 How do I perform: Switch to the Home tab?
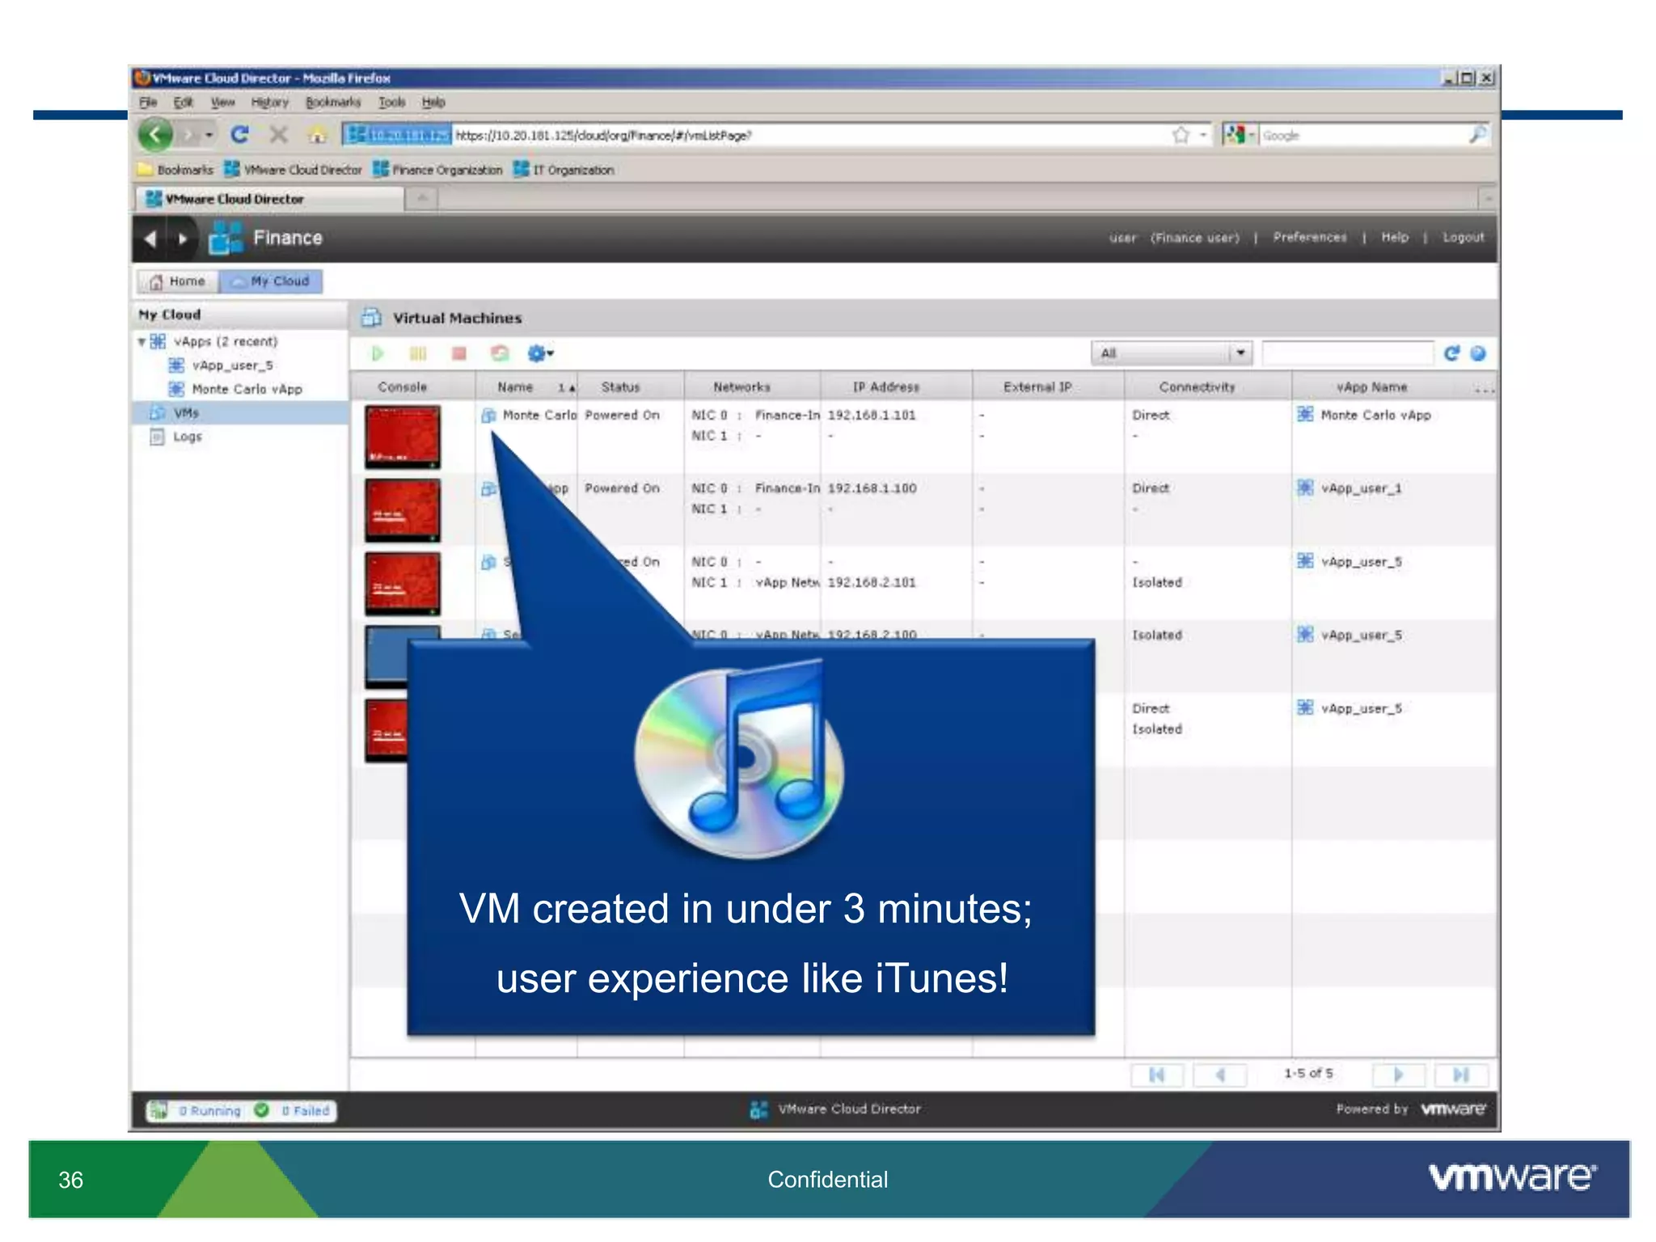[x=178, y=281]
